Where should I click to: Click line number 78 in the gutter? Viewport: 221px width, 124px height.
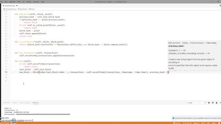point(6,72)
